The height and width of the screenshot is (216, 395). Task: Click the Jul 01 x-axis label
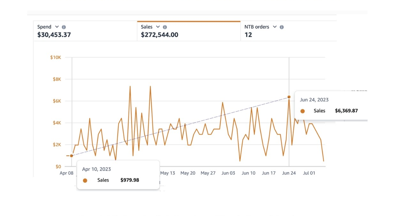tap(309, 173)
